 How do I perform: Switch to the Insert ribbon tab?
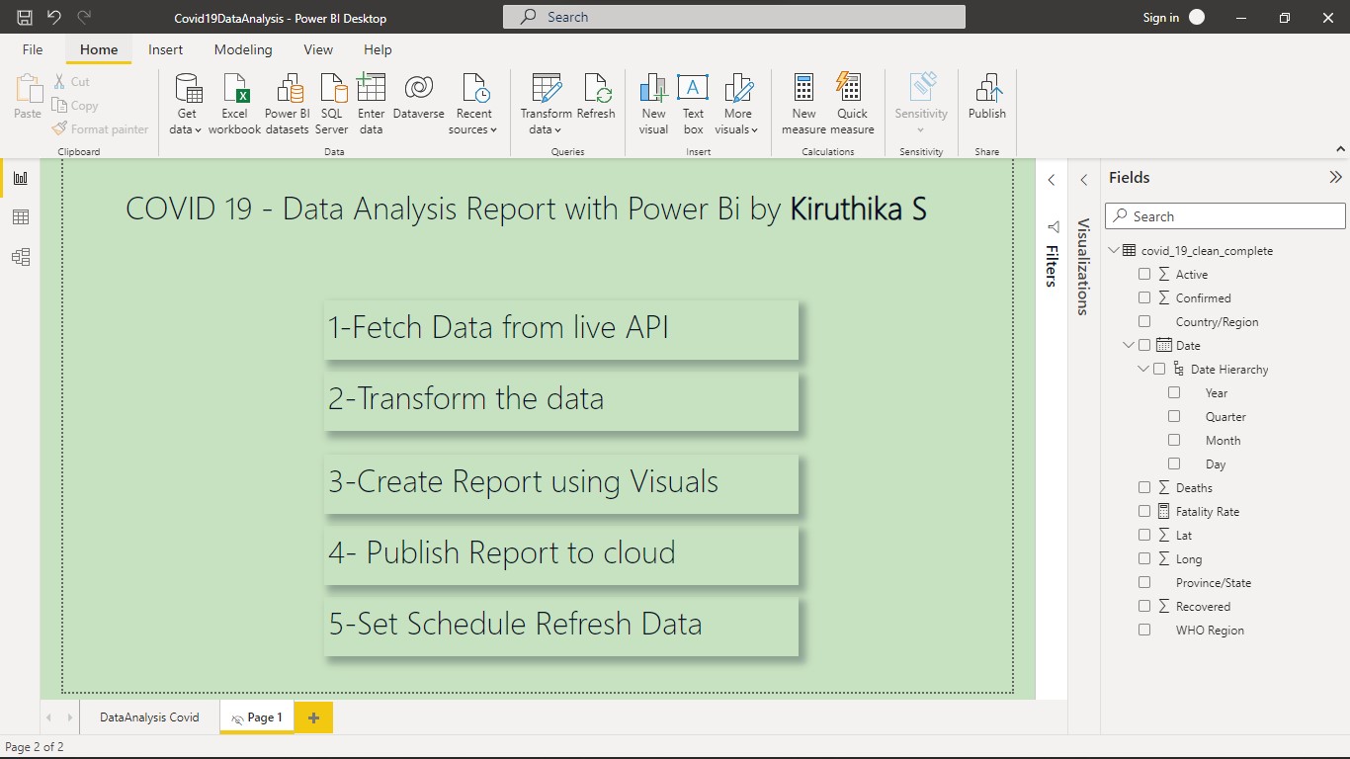click(166, 49)
